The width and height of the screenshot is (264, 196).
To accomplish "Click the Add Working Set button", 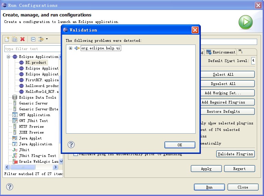I will (227, 93).
